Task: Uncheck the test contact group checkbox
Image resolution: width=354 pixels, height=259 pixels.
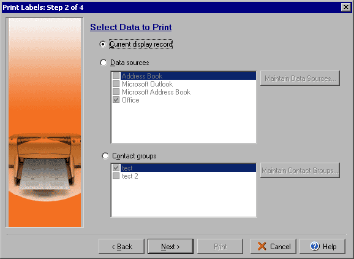Action: (116, 168)
